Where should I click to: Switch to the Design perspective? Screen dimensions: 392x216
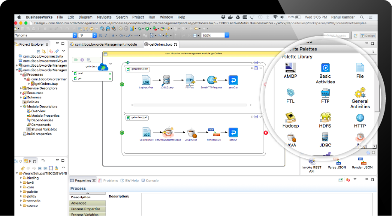(368, 36)
